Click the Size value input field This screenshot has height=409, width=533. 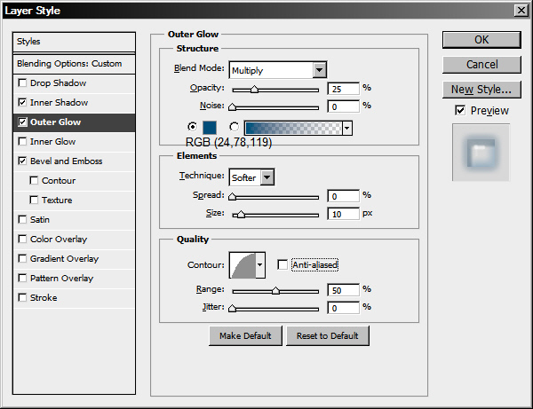(342, 214)
